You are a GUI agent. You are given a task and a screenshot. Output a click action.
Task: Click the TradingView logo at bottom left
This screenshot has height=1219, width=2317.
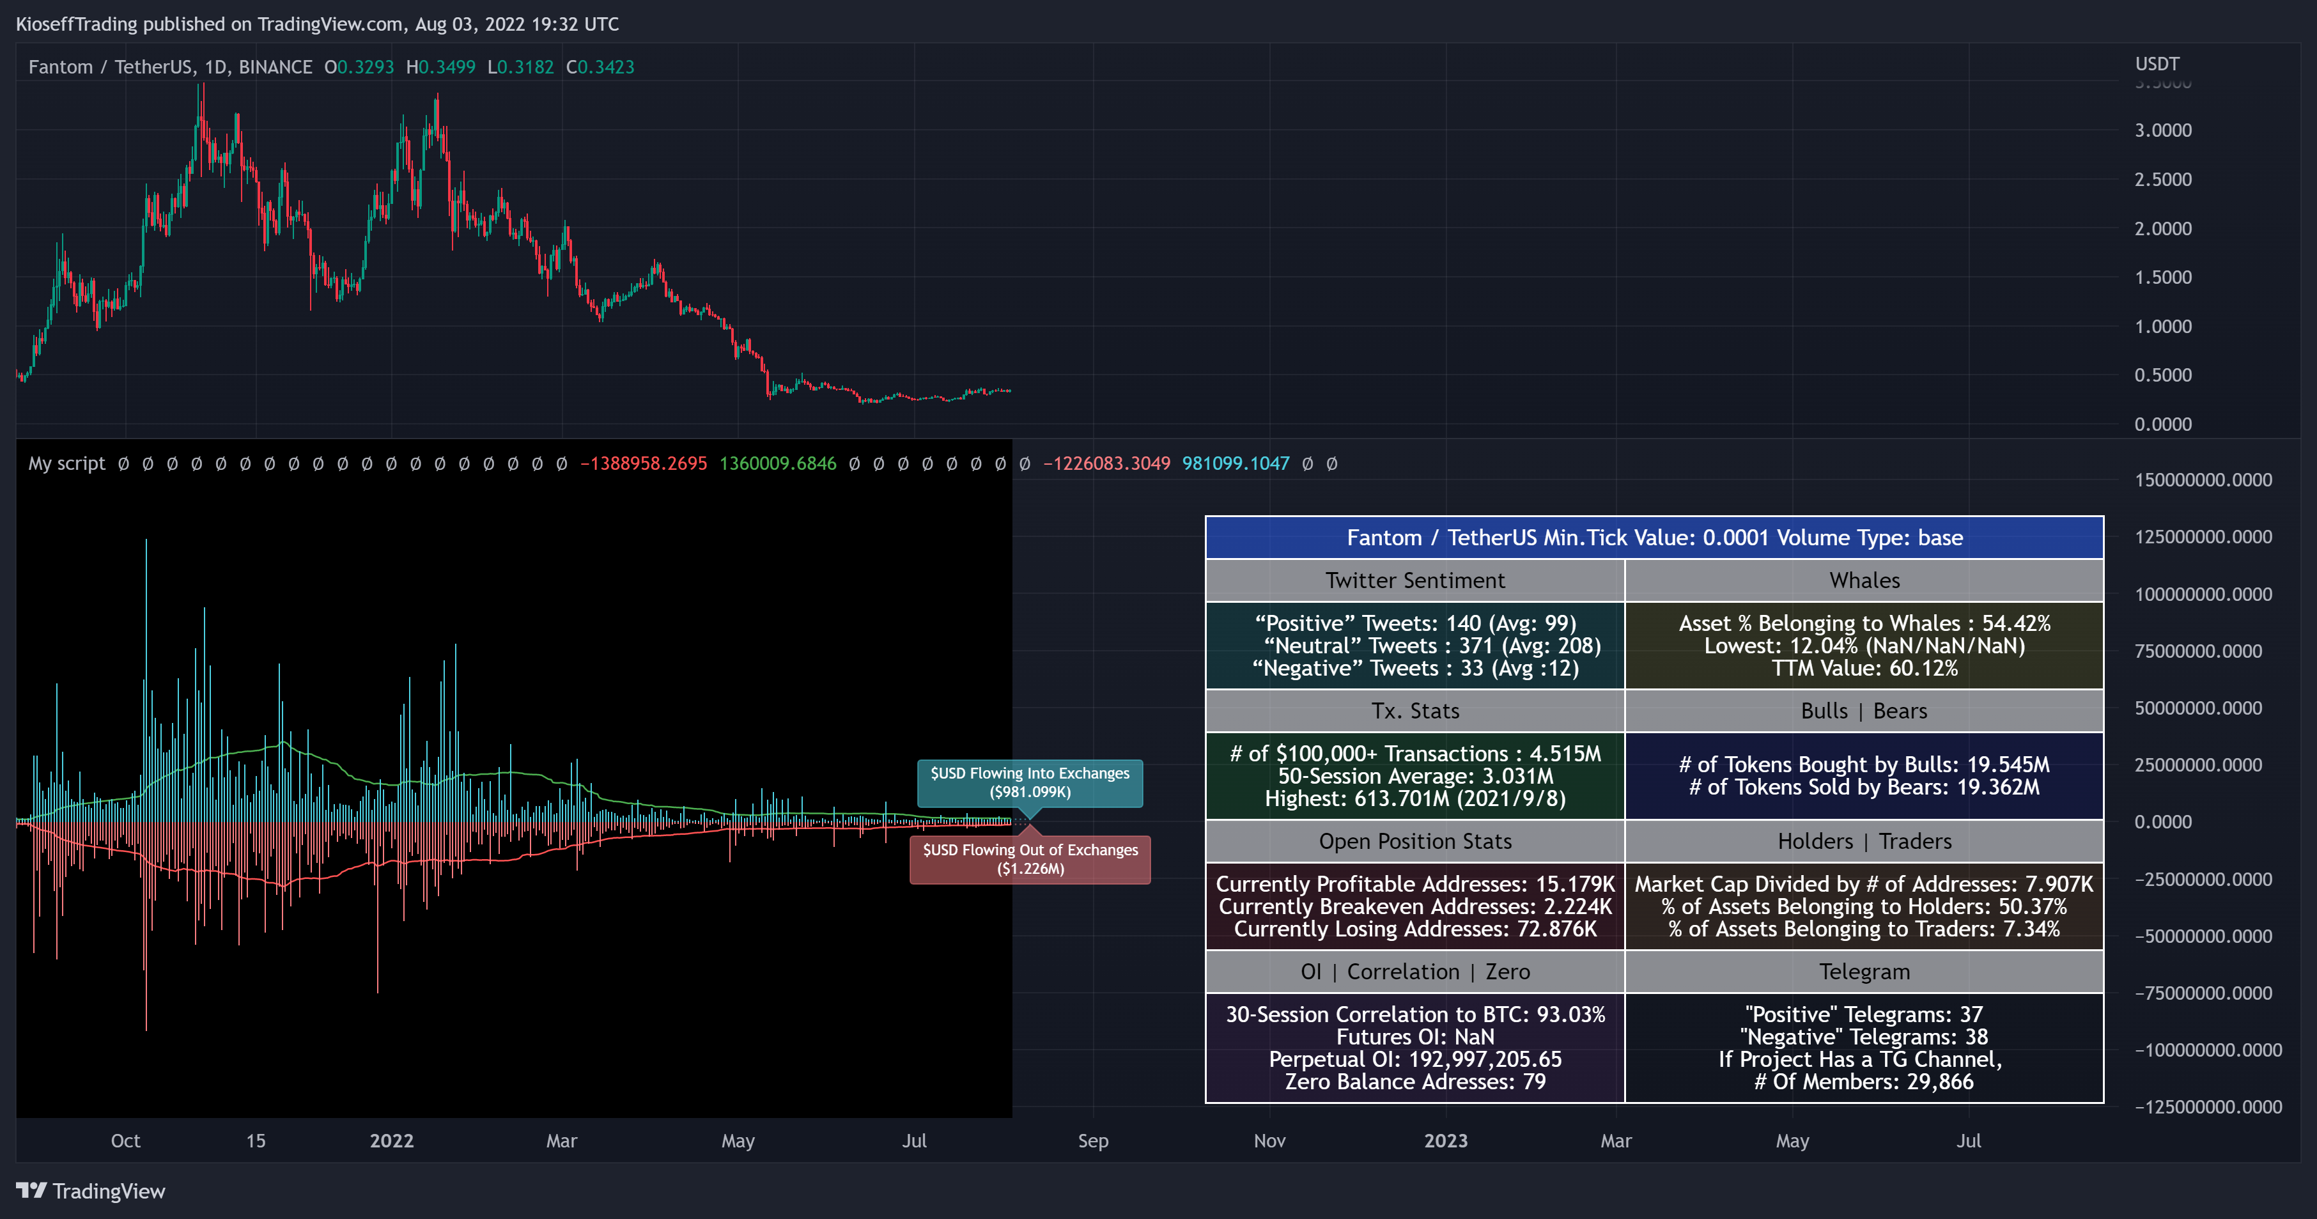coord(91,1190)
